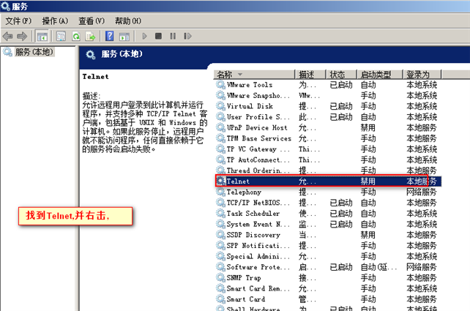Image resolution: width=470 pixels, height=311 pixels.
Task: Select the System Event N... service
Action: pyautogui.click(x=258, y=224)
